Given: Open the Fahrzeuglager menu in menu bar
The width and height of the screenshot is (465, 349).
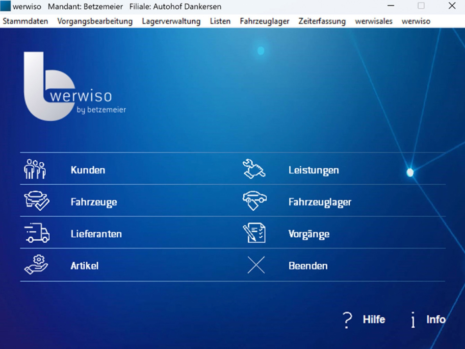Looking at the screenshot, I should point(264,22).
